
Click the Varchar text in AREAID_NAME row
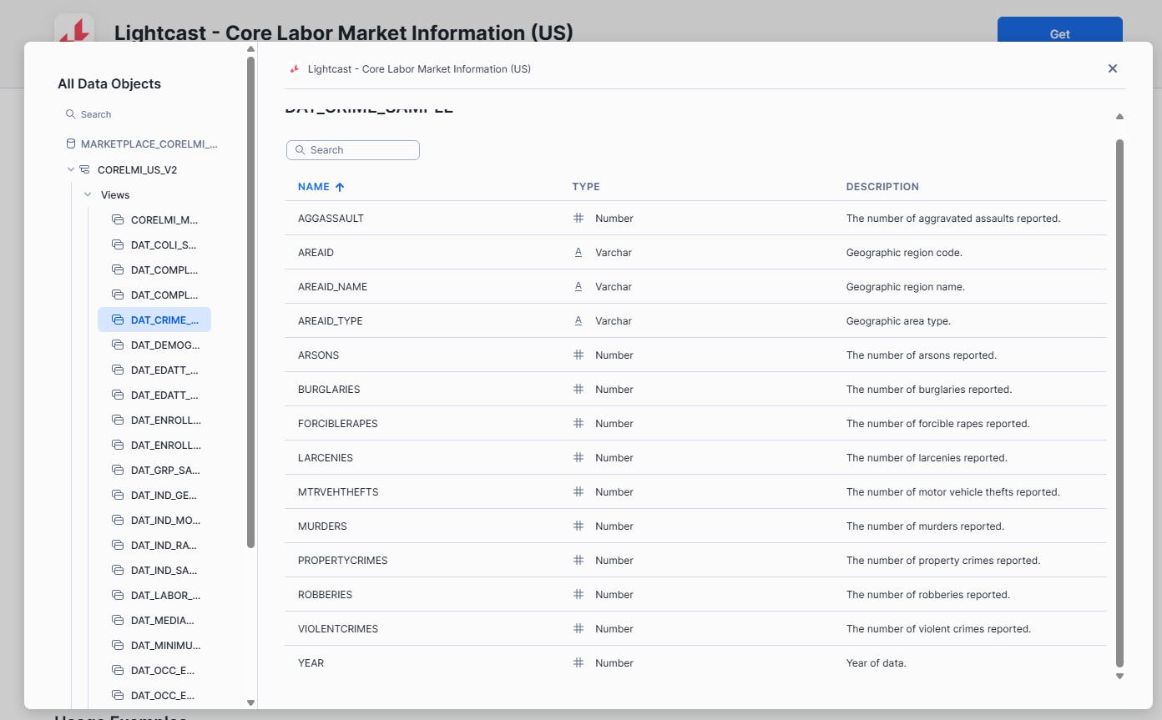614,286
